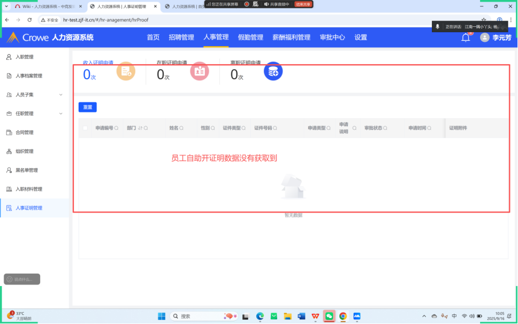
Task: Click the 说点什么... chat input
Action: click(22, 279)
